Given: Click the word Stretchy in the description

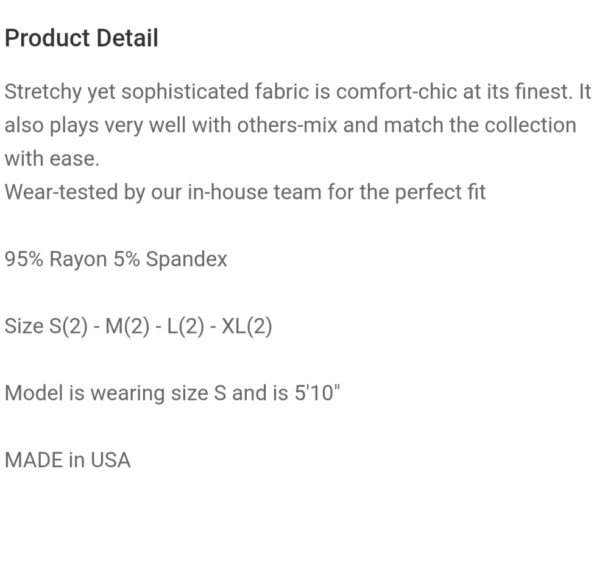Looking at the screenshot, I should [43, 93].
